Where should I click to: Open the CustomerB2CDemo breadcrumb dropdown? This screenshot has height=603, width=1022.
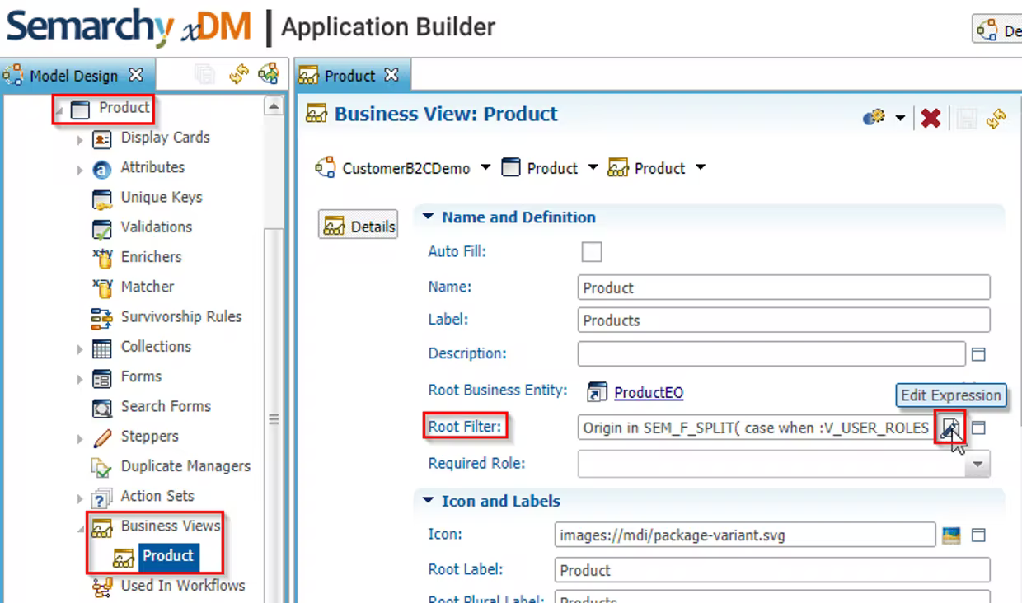click(485, 168)
